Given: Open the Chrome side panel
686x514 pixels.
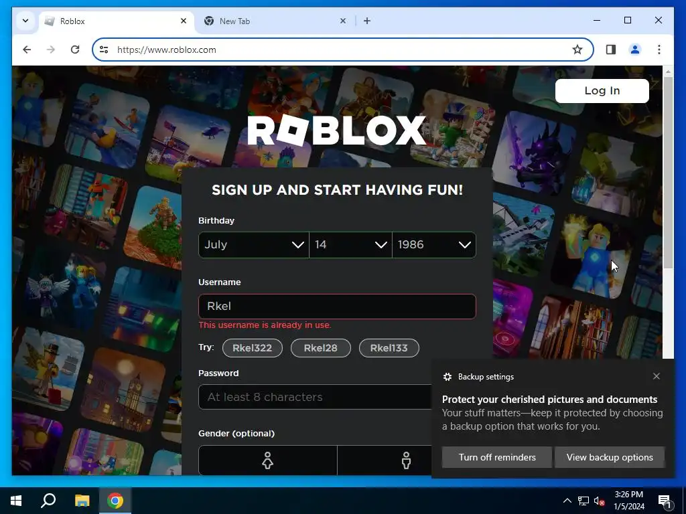Looking at the screenshot, I should 611,50.
